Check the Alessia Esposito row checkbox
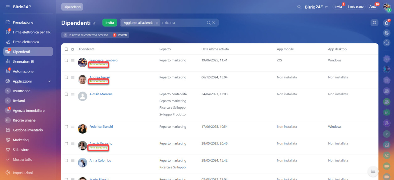This screenshot has width=394, height=180. pyautogui.click(x=66, y=143)
